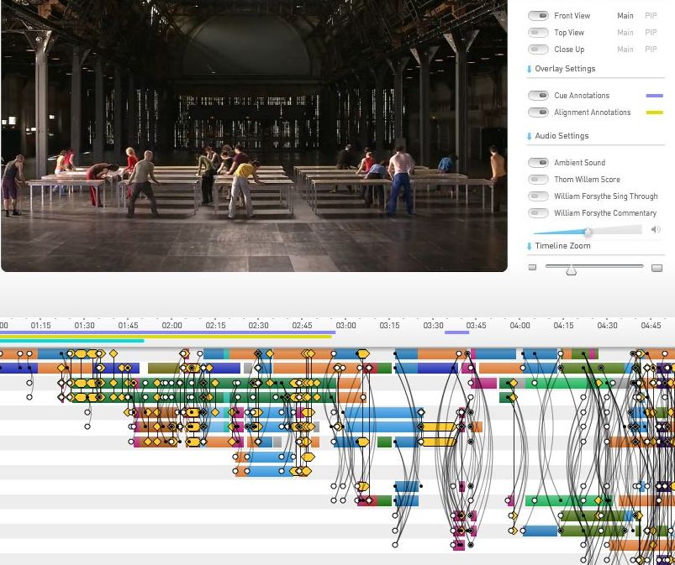
Task: Jump to the 02:00 timeline mark
Action: [x=171, y=326]
